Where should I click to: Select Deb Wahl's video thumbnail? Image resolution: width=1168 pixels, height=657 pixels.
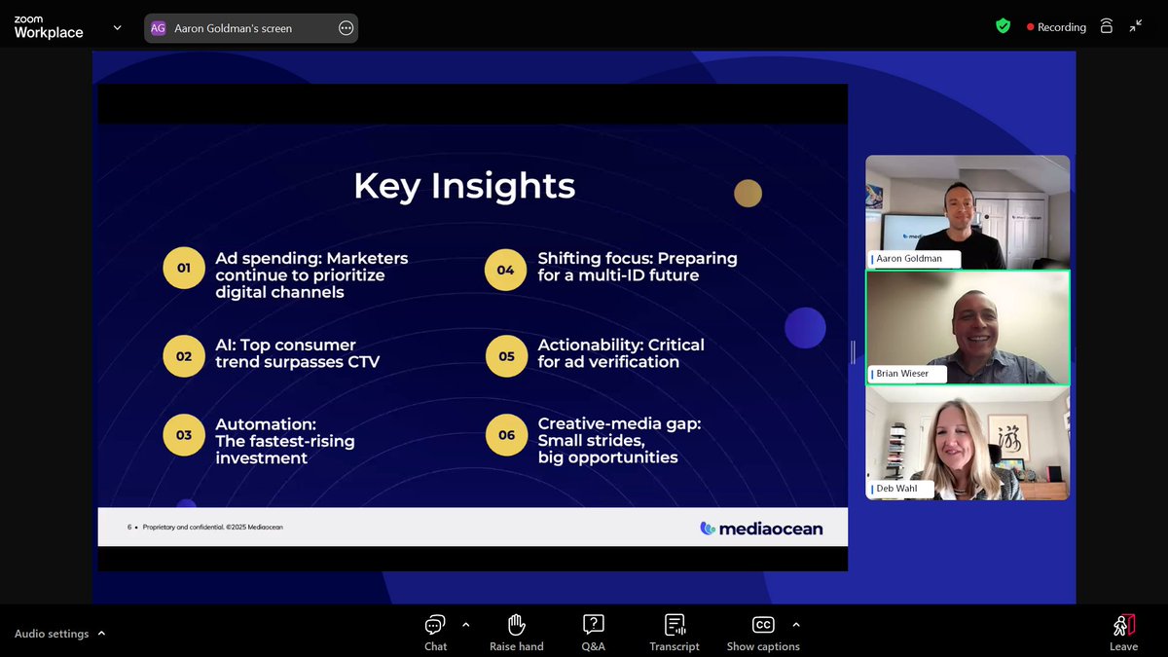(967, 443)
